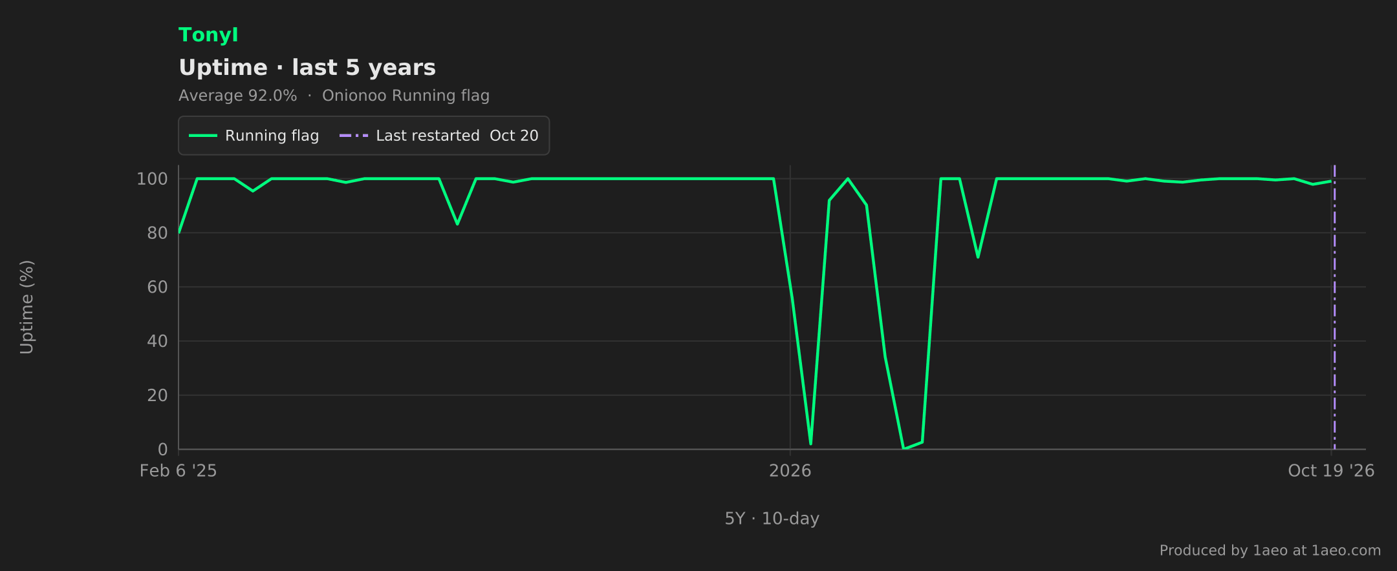Click the green Running flag legend line
This screenshot has height=571, width=1397.
202,136
